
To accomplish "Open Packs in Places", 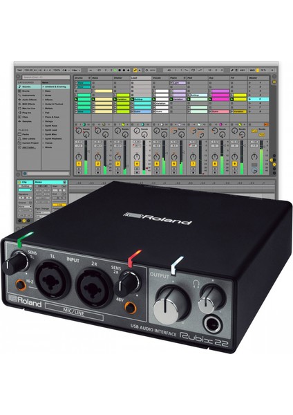I will [x=29, y=134].
